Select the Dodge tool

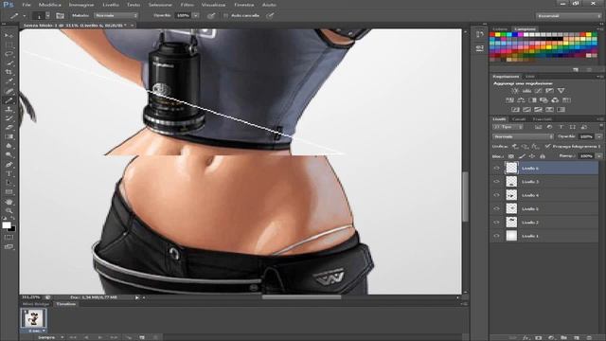[x=9, y=155]
